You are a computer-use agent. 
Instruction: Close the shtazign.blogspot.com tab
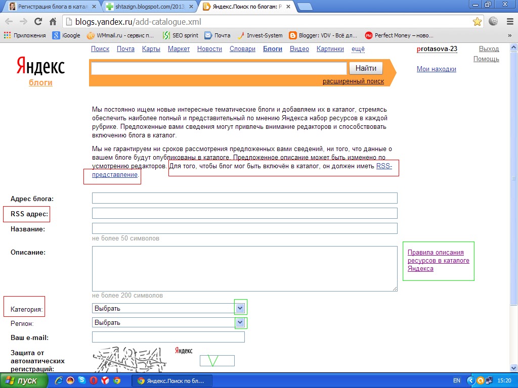pos(191,6)
